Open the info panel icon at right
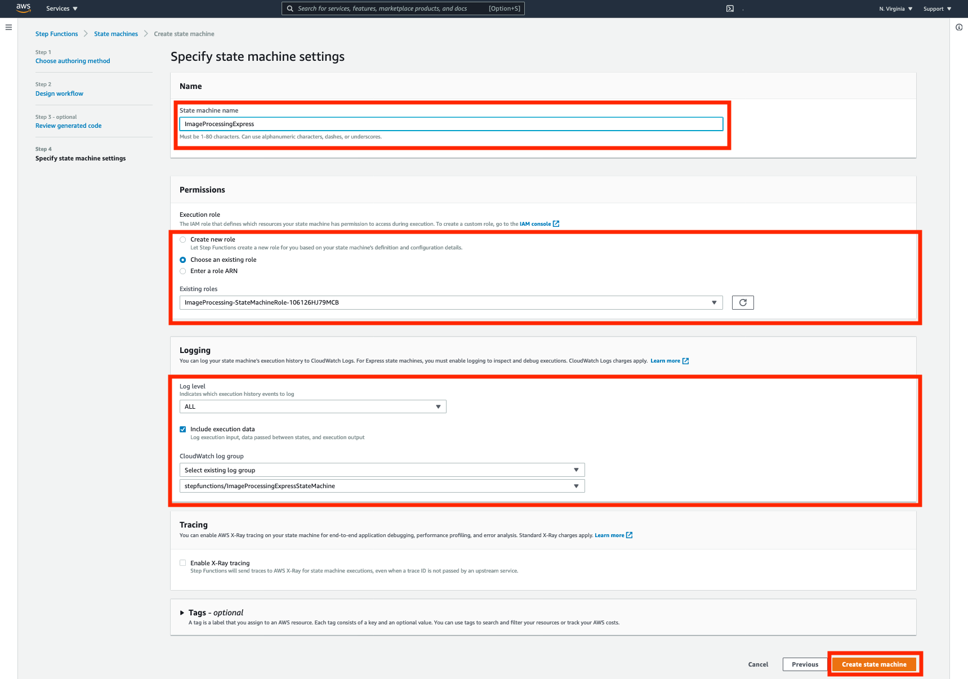The image size is (968, 679). point(959,27)
